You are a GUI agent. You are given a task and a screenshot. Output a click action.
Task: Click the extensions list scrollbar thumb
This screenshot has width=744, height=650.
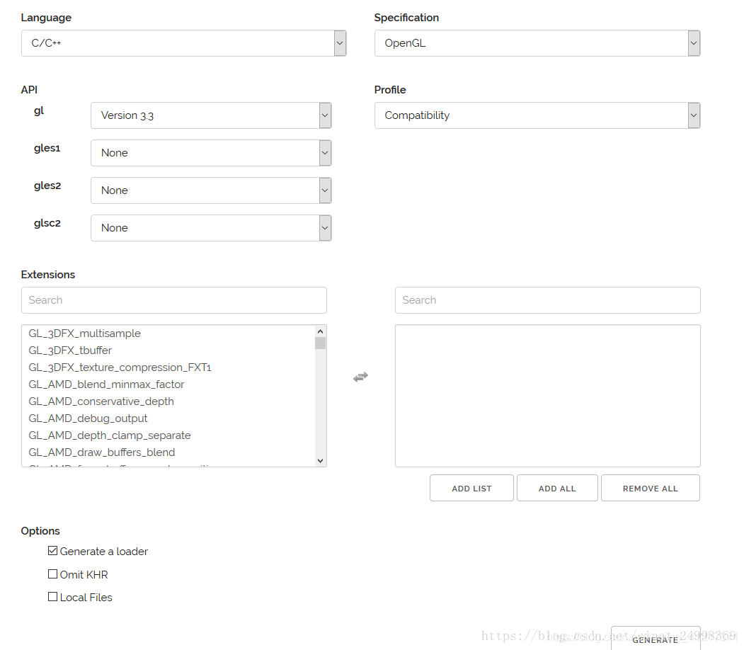coord(320,343)
